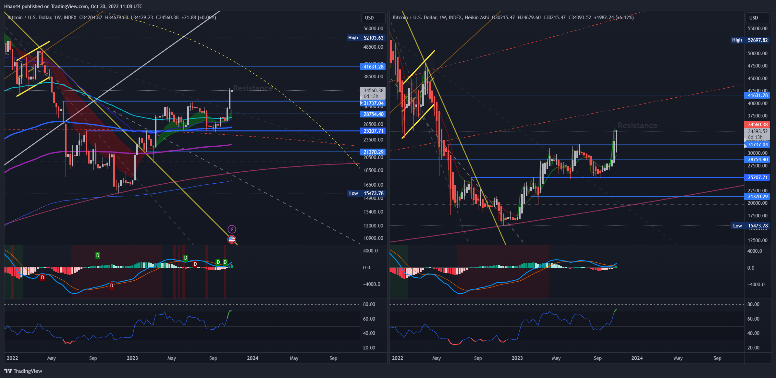The height and width of the screenshot is (378, 776).
Task: Click the Resistance text on left chart
Action: (x=253, y=88)
